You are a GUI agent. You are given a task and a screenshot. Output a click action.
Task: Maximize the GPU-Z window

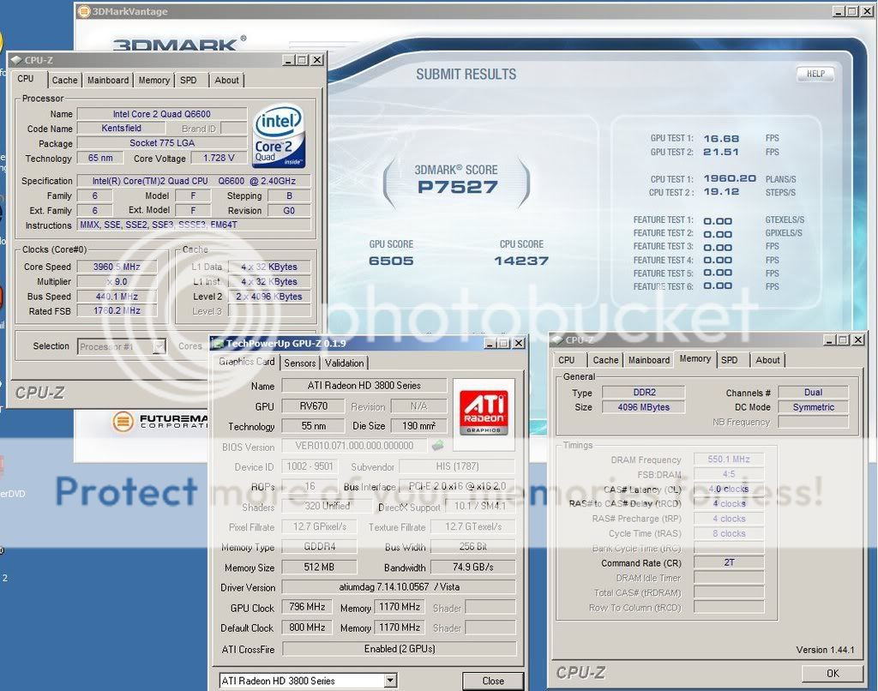(503, 344)
